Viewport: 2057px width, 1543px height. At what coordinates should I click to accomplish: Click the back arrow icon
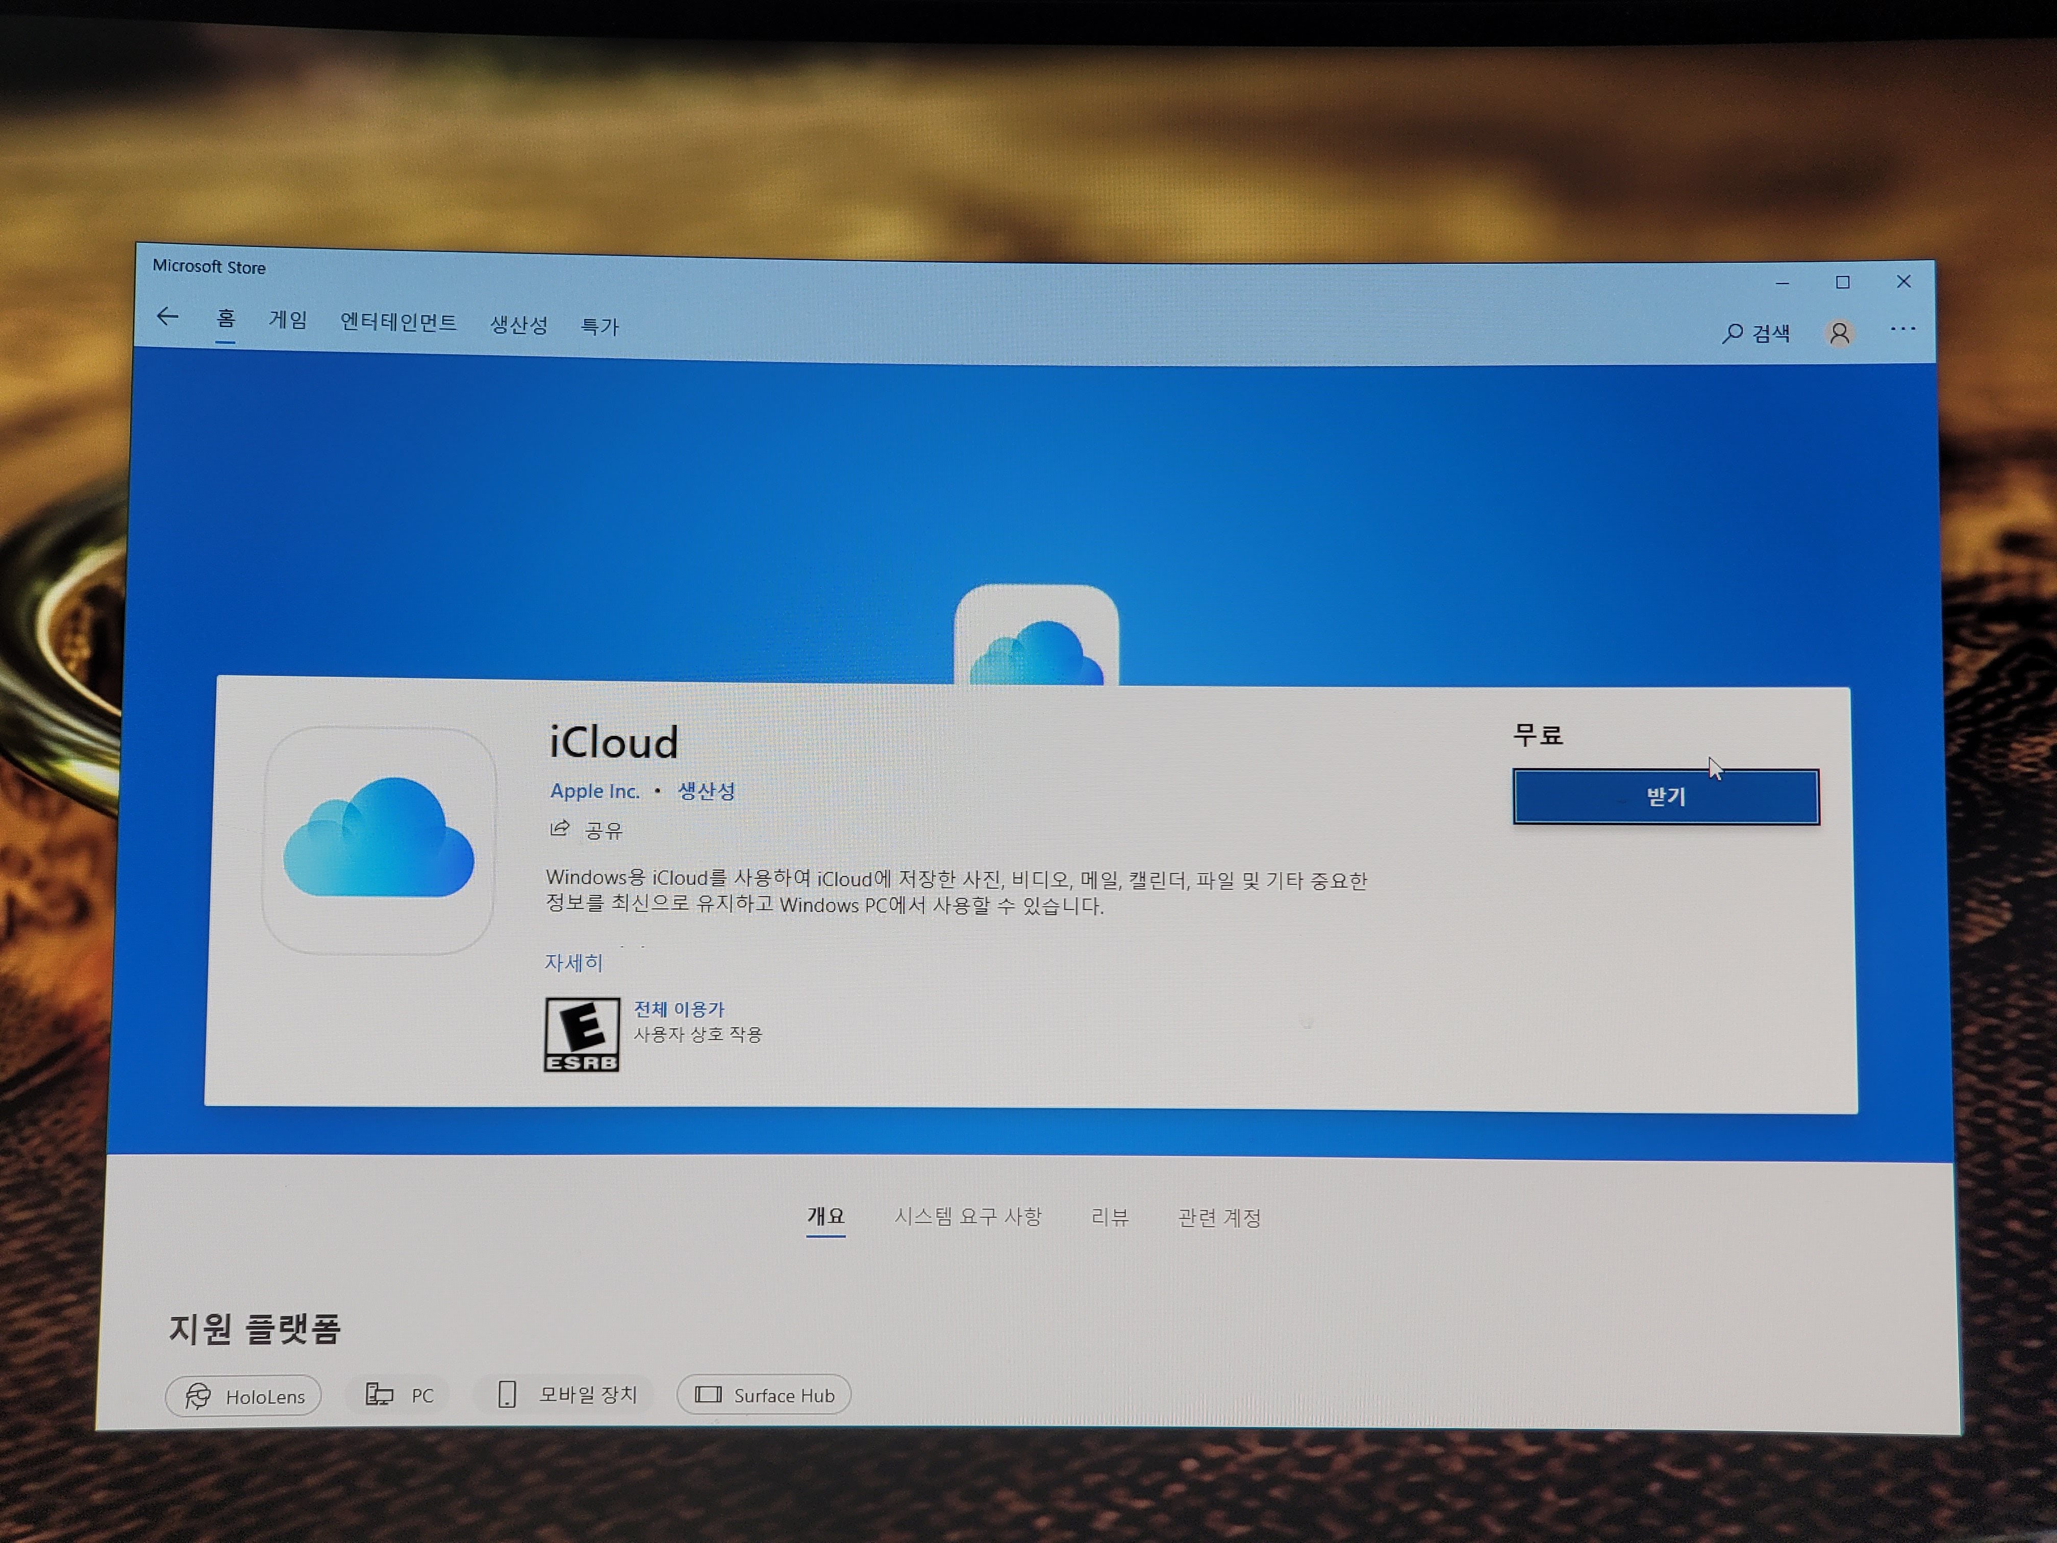tap(167, 316)
